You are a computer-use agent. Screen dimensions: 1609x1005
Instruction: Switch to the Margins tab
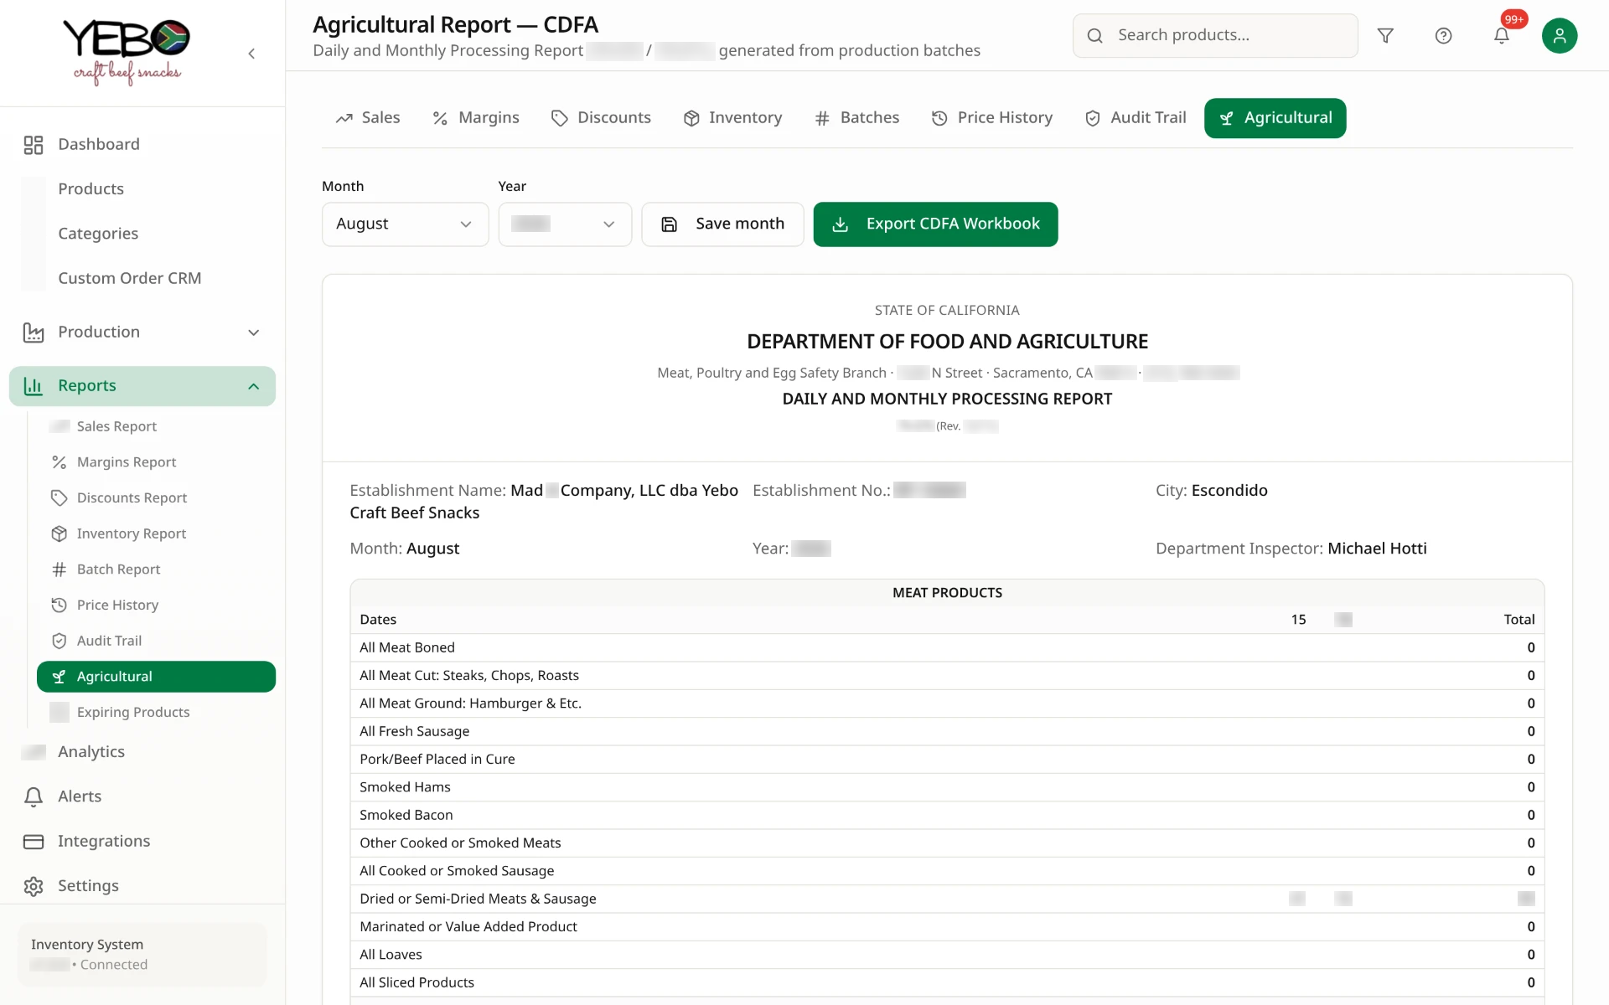tap(475, 118)
